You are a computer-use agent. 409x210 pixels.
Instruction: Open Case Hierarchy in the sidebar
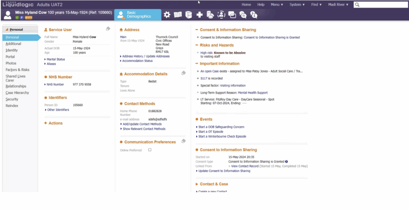point(17,92)
